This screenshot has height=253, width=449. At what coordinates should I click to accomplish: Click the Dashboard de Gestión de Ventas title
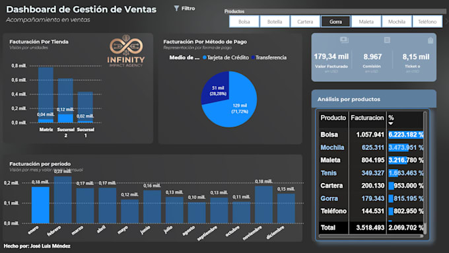tap(81, 9)
